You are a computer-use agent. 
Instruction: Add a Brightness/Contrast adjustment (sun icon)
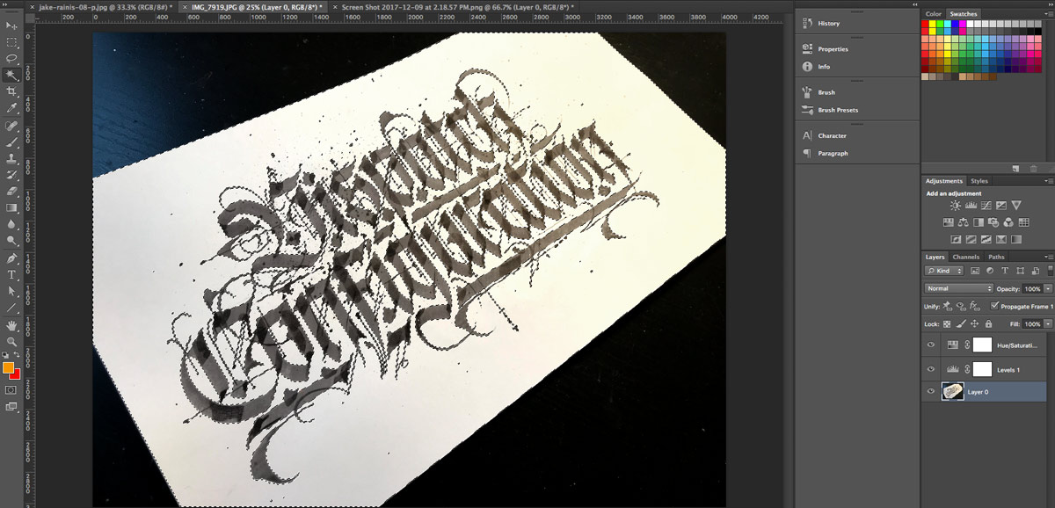956,205
